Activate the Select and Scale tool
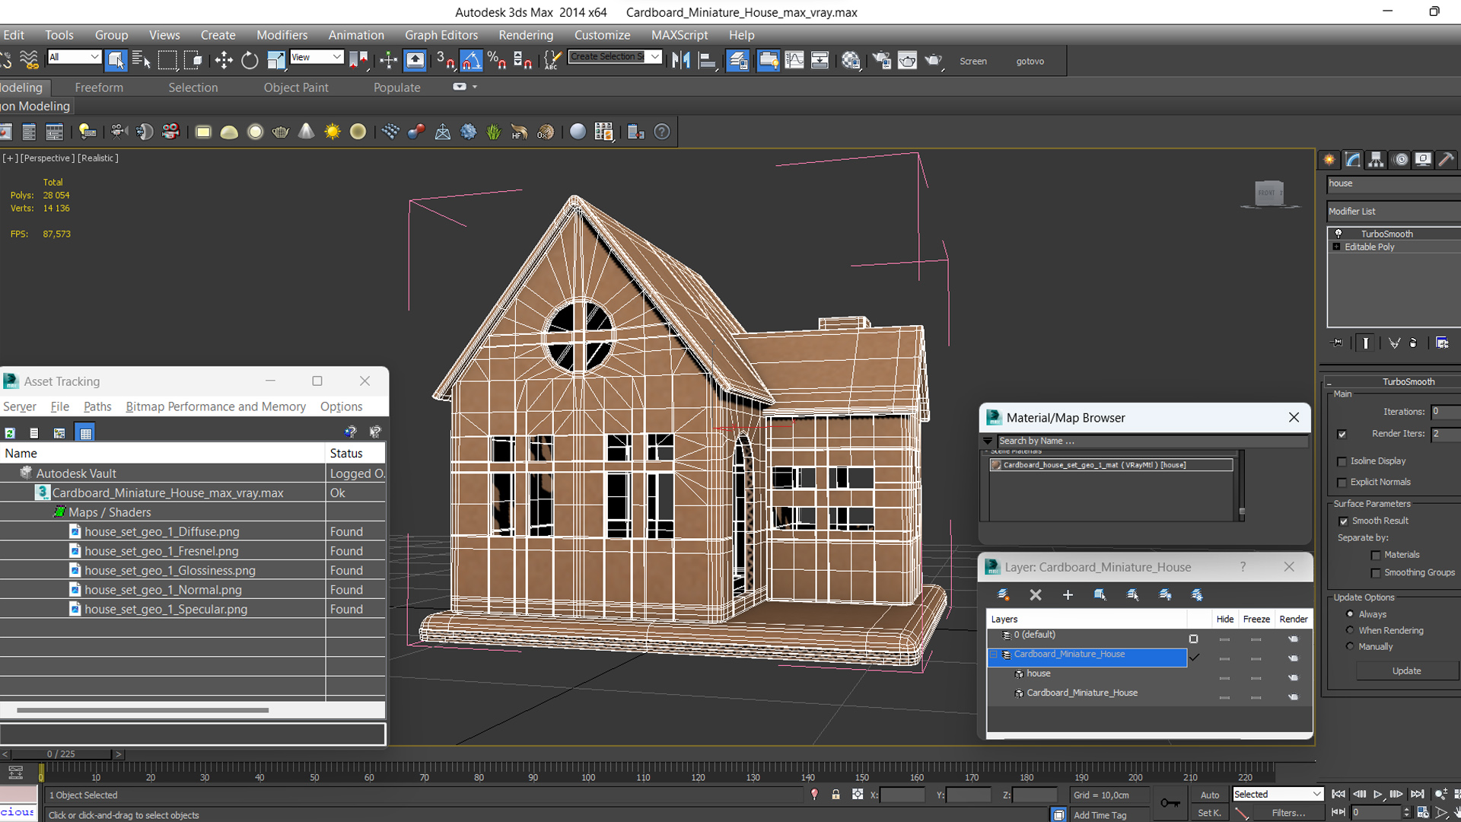This screenshot has width=1461, height=822. click(275, 60)
